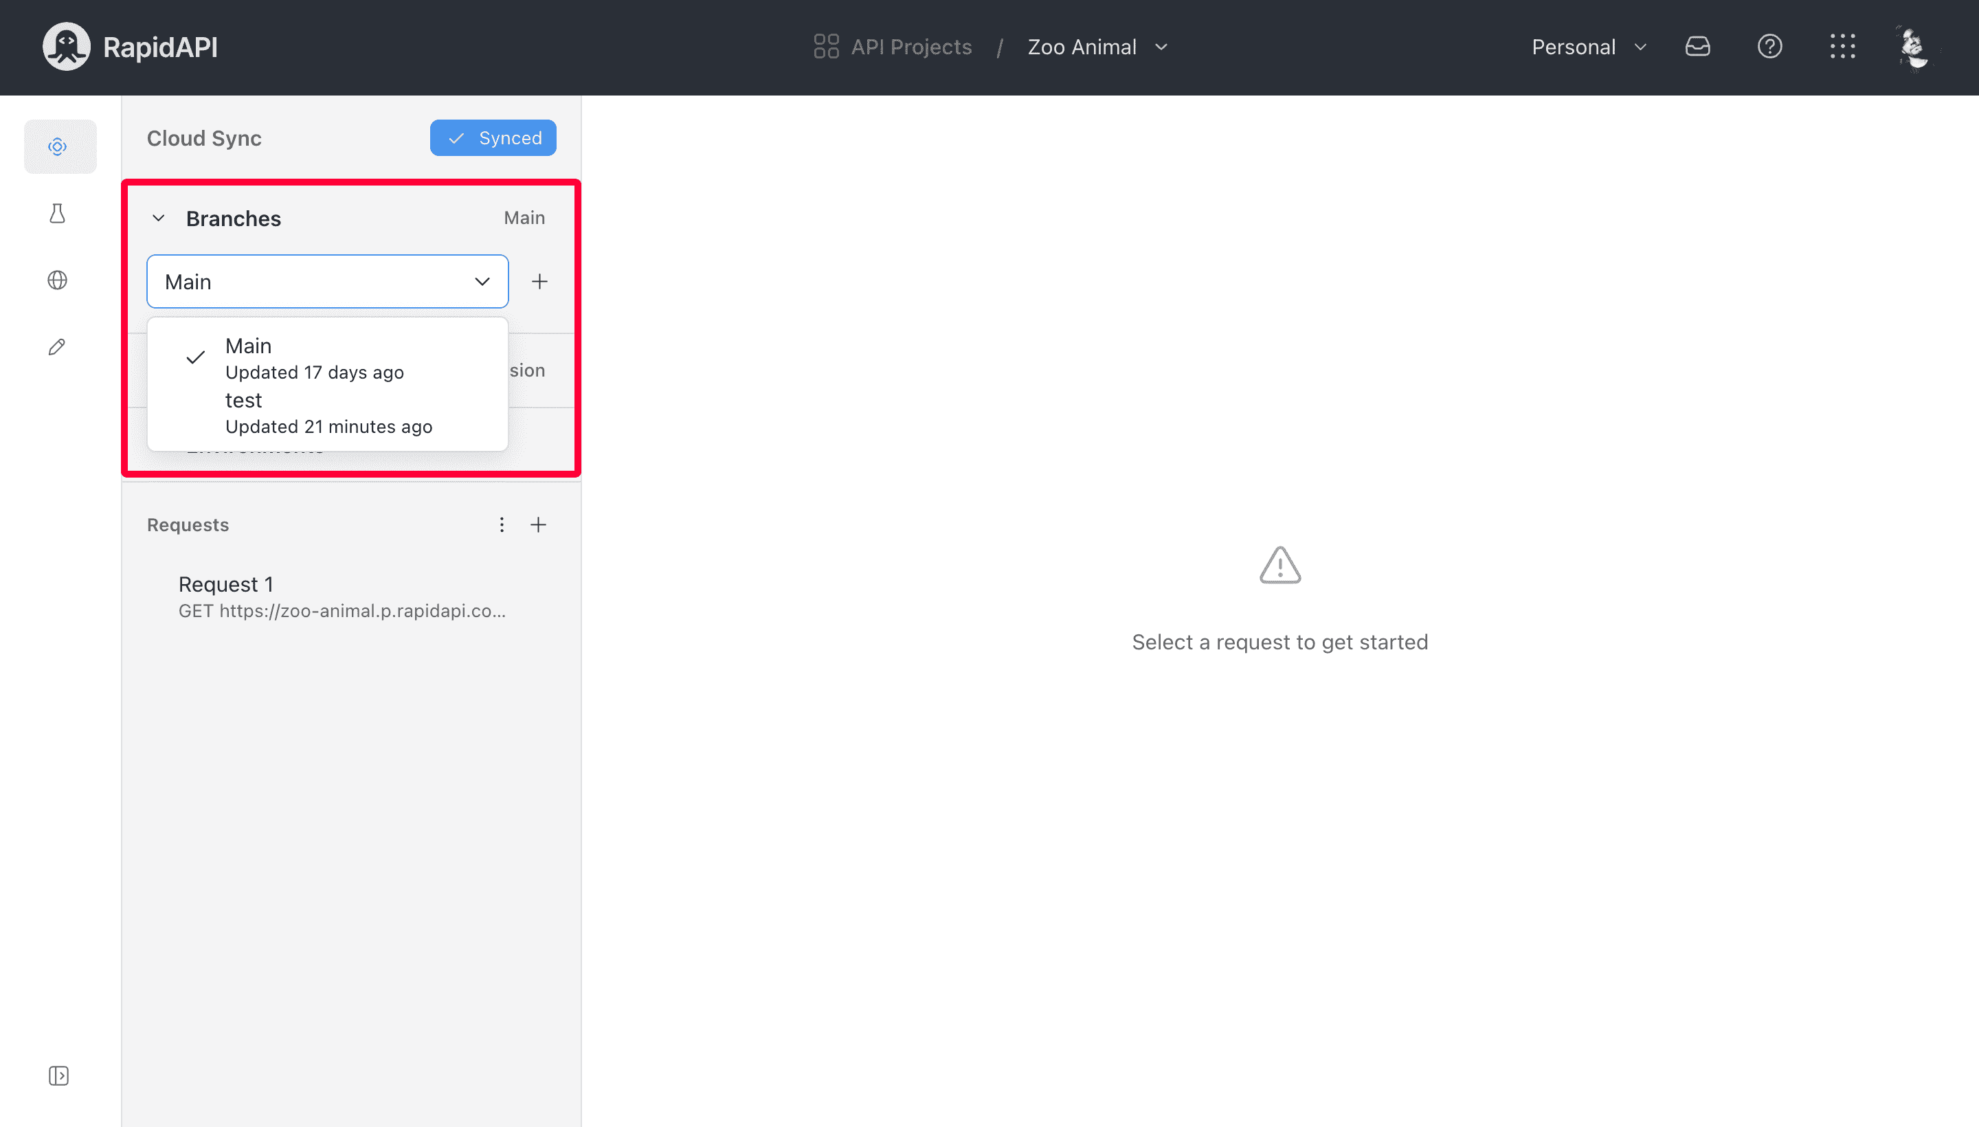Open the Main branch selector combo box
The height and width of the screenshot is (1127, 1979).
327,282
